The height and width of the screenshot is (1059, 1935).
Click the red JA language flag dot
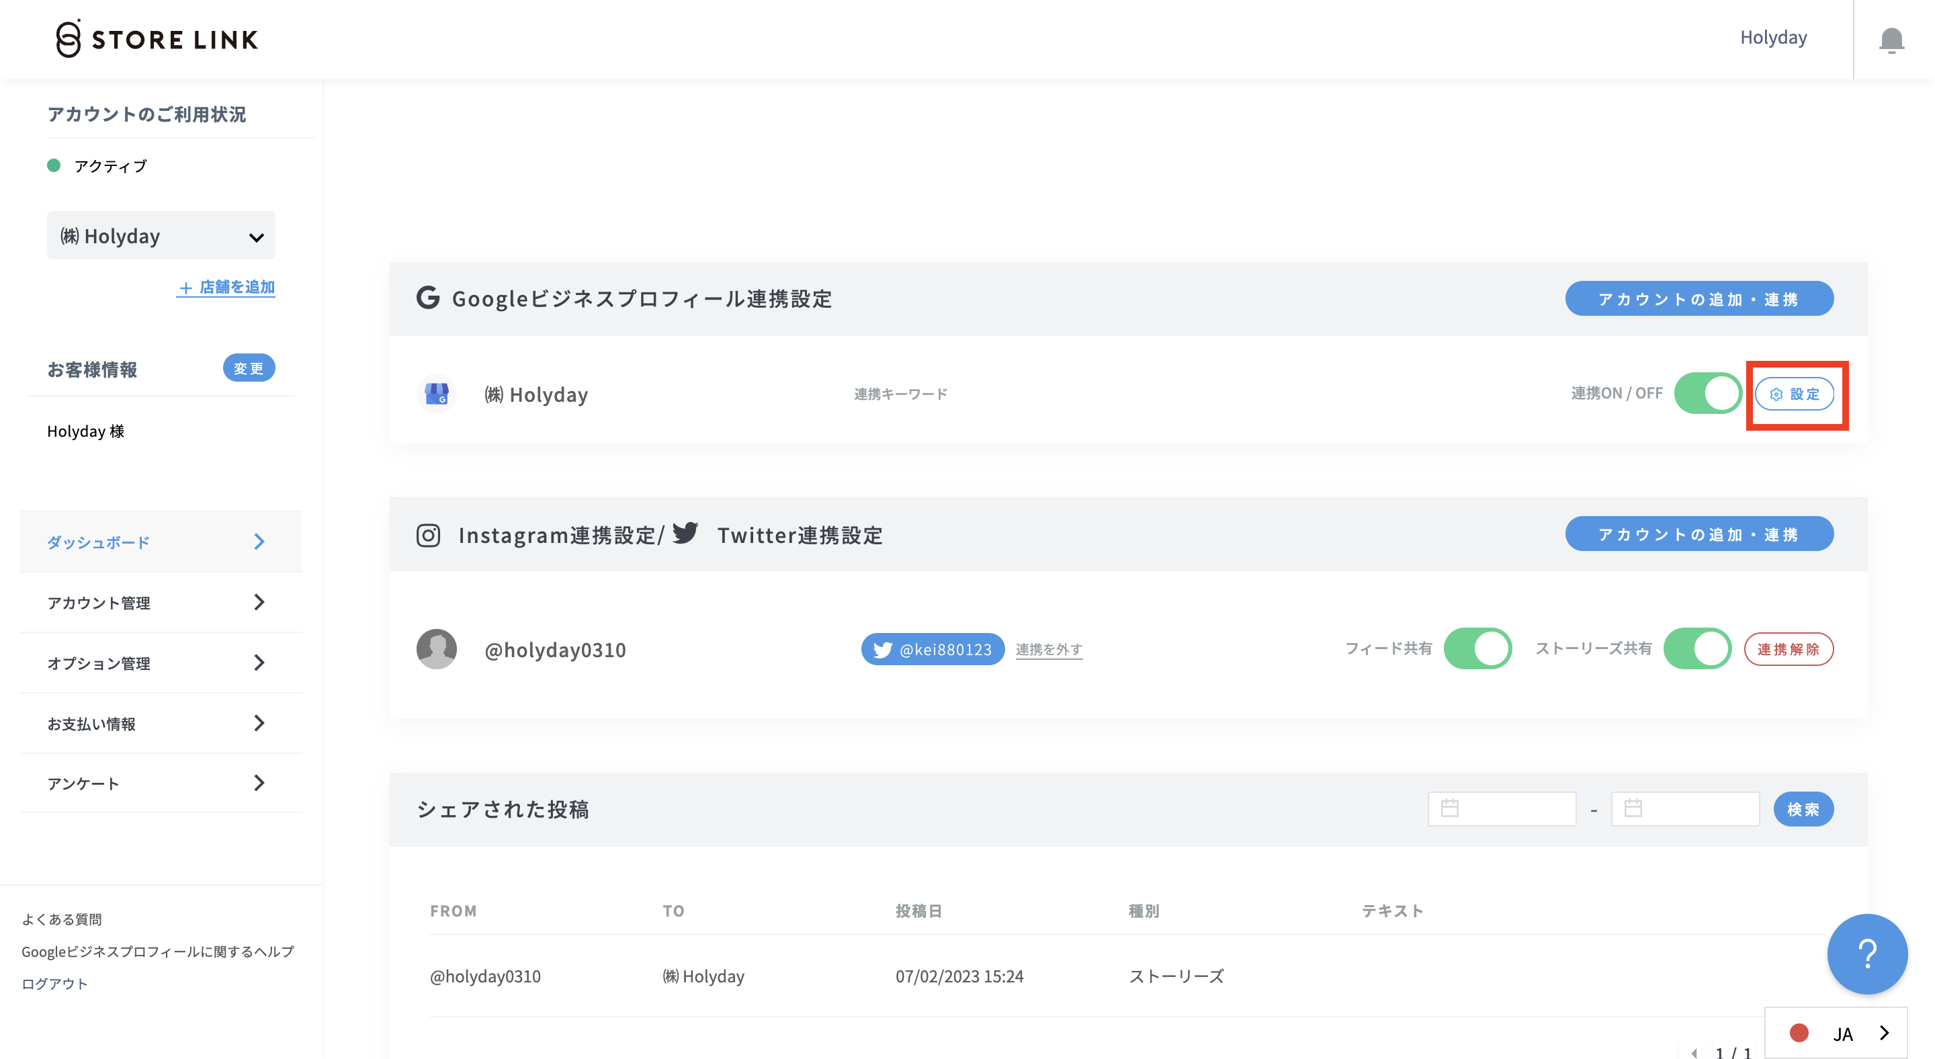click(x=1799, y=1033)
